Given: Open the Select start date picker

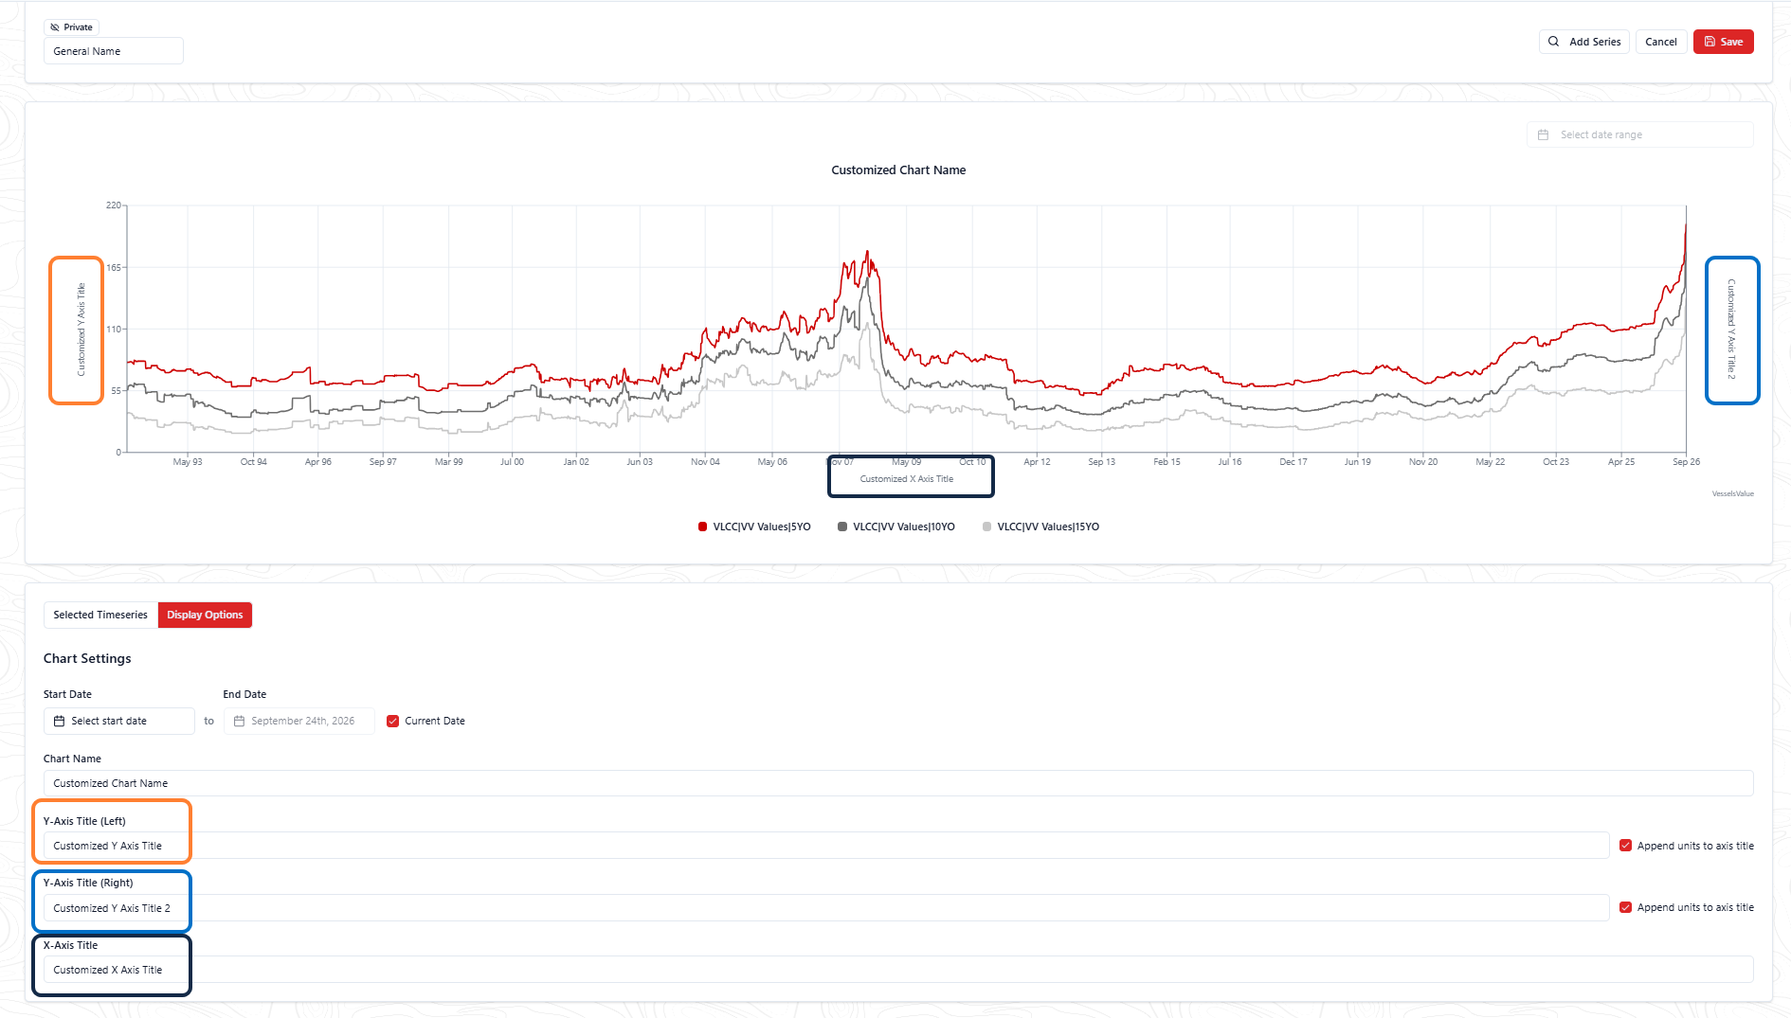Looking at the screenshot, I should click(x=119, y=721).
